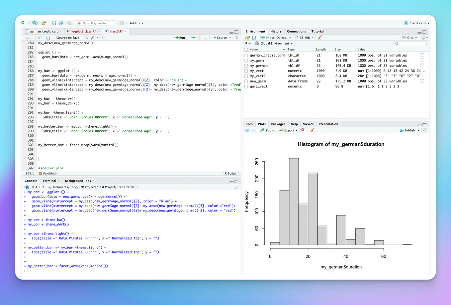
Task: Click the magic wand code tools icon
Action: pos(93,38)
